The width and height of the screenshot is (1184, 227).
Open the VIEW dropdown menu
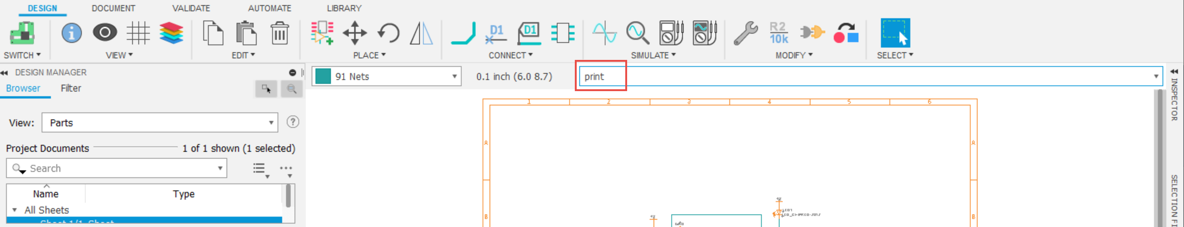pyautogui.click(x=119, y=55)
